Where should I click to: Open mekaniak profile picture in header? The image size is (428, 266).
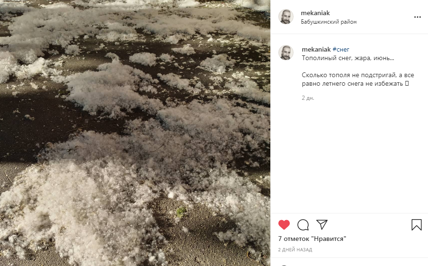(286, 17)
